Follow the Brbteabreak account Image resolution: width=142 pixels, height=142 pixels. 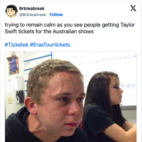[x=56, y=15]
